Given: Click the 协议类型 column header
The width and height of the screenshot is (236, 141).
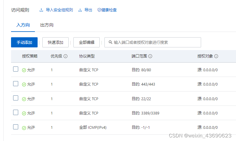Looking at the screenshot, I should (x=87, y=56).
